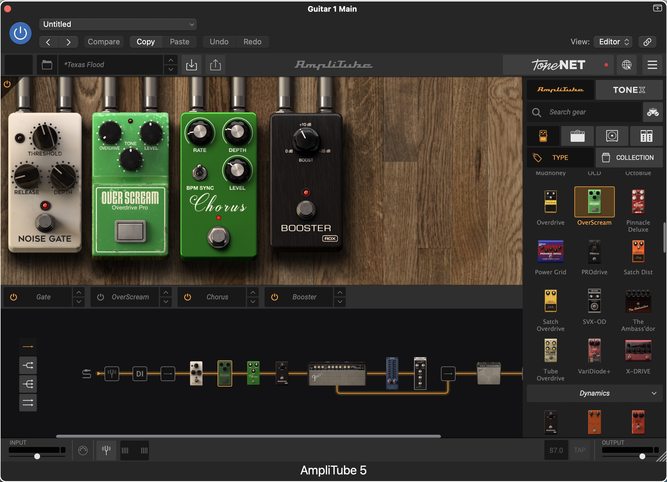Choose the two-way split routing layout icon
Image resolution: width=667 pixels, height=482 pixels.
pos(28,365)
